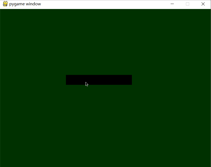Minimize the pygame window

[172, 4]
